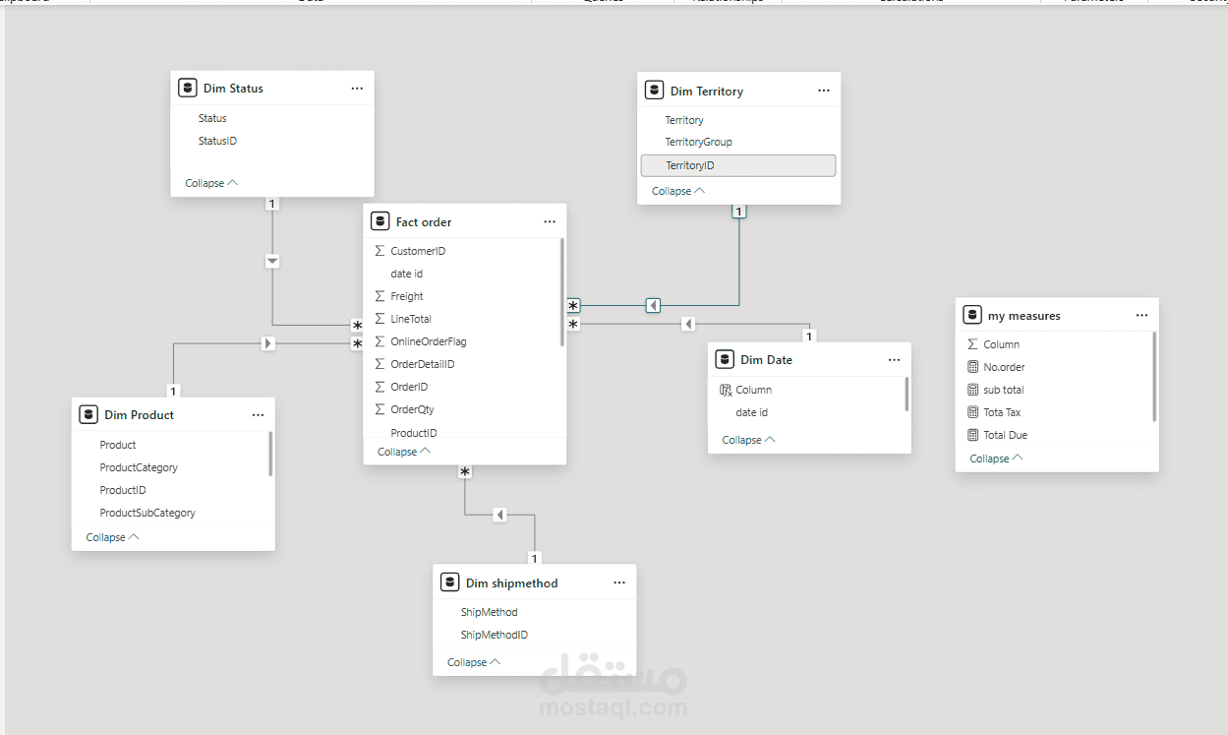The image size is (1228, 735).
Task: Select the Total Due measure
Action: click(1005, 435)
